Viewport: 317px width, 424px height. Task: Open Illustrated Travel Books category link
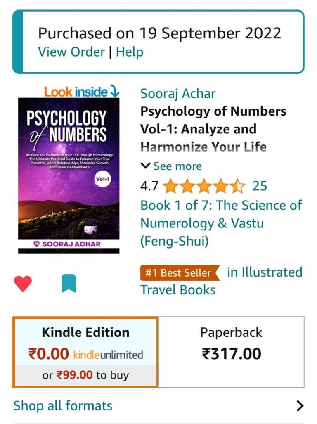coord(221,281)
